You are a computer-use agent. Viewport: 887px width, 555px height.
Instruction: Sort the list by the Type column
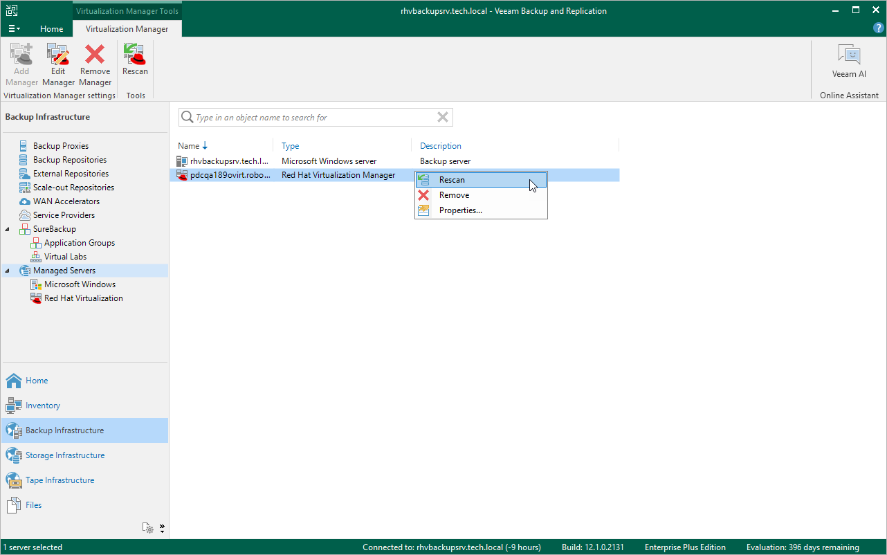tap(291, 146)
